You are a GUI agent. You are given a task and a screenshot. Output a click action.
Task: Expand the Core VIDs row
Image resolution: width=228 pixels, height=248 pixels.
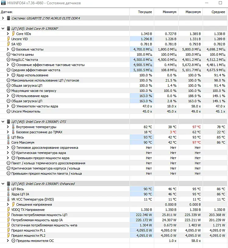click(x=8, y=34)
